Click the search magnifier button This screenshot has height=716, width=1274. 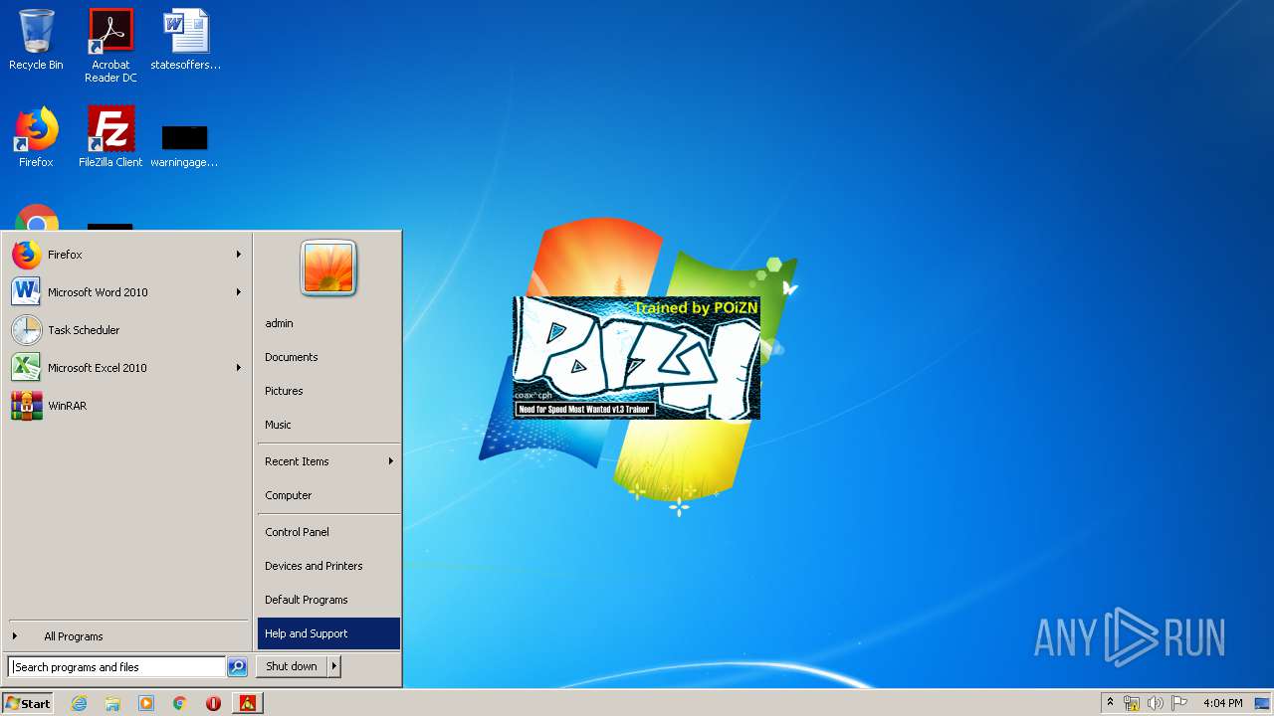tap(237, 667)
